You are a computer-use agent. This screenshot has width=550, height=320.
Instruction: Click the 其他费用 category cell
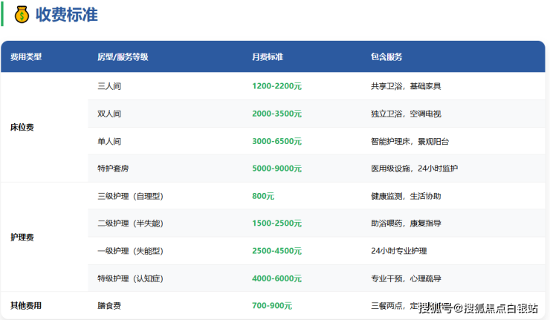coord(26,305)
